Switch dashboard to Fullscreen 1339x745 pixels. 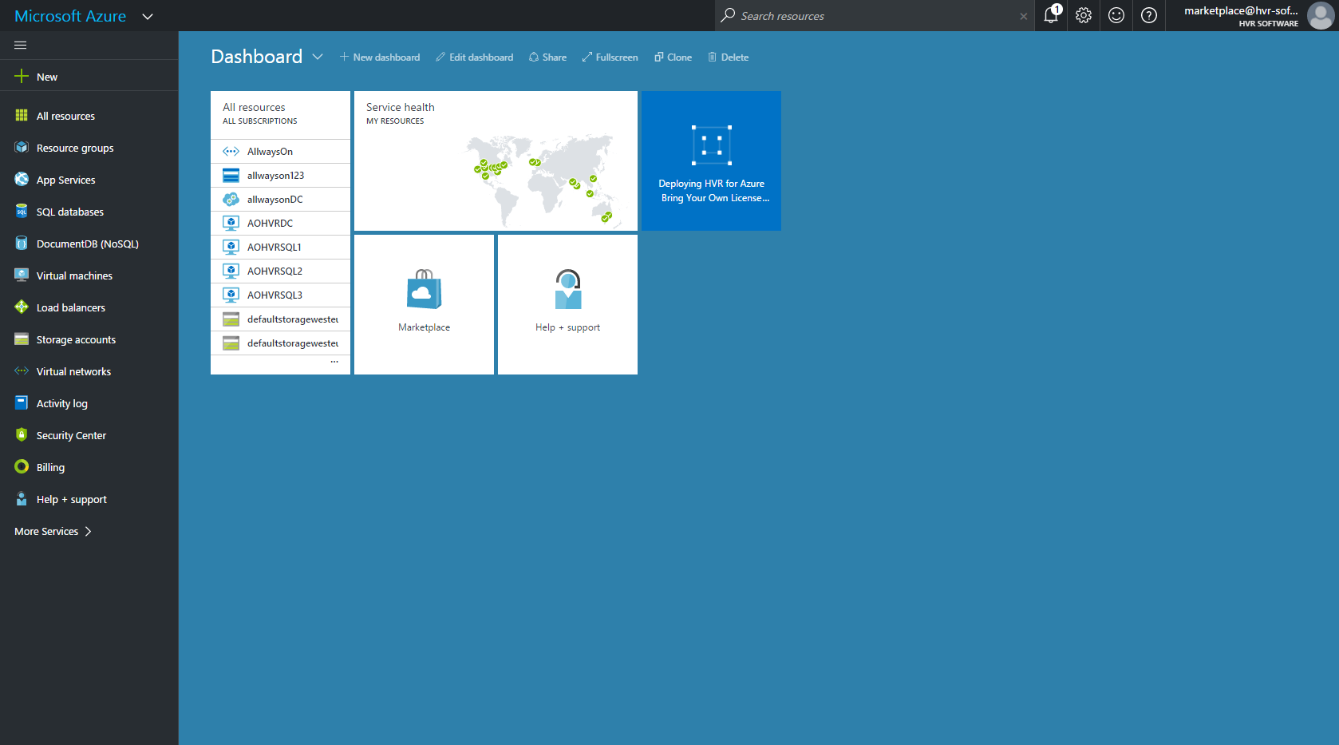coord(610,57)
